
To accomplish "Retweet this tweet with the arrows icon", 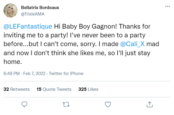I will (x=66, y=104).
